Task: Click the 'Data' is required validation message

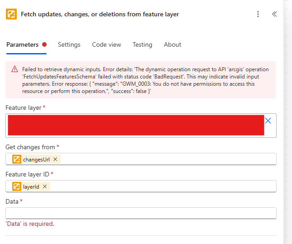Action: (30, 224)
